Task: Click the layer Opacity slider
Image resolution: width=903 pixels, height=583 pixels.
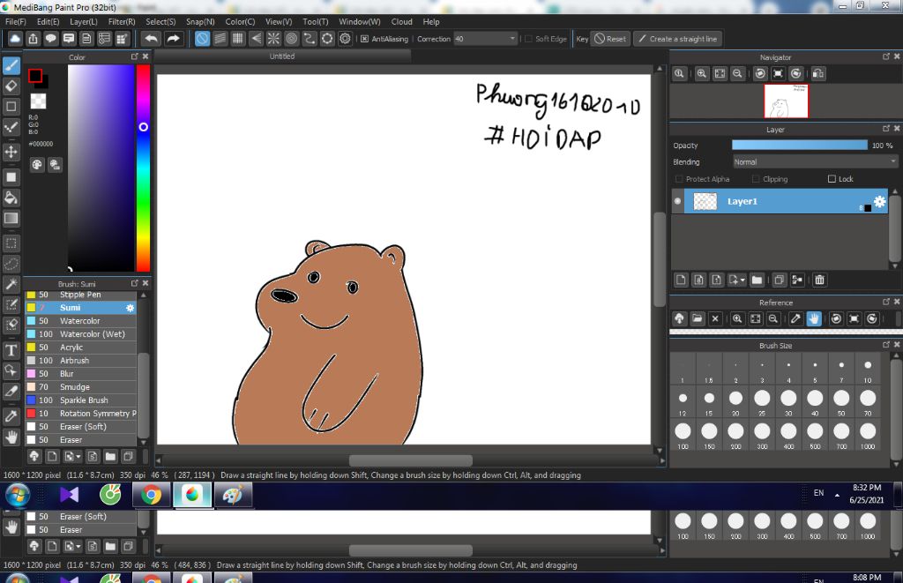Action: pos(799,146)
